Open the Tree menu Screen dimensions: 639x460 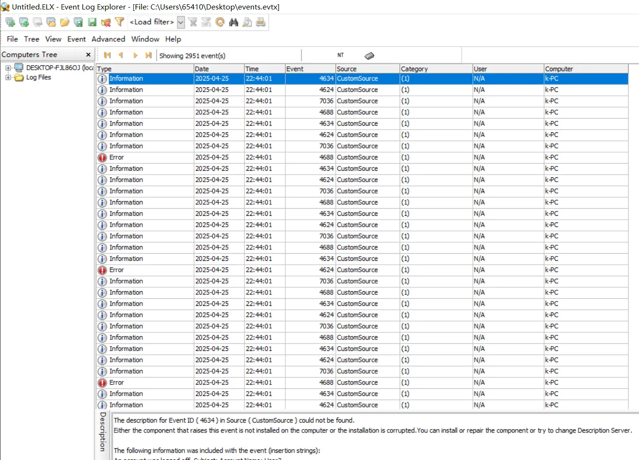pyautogui.click(x=32, y=39)
